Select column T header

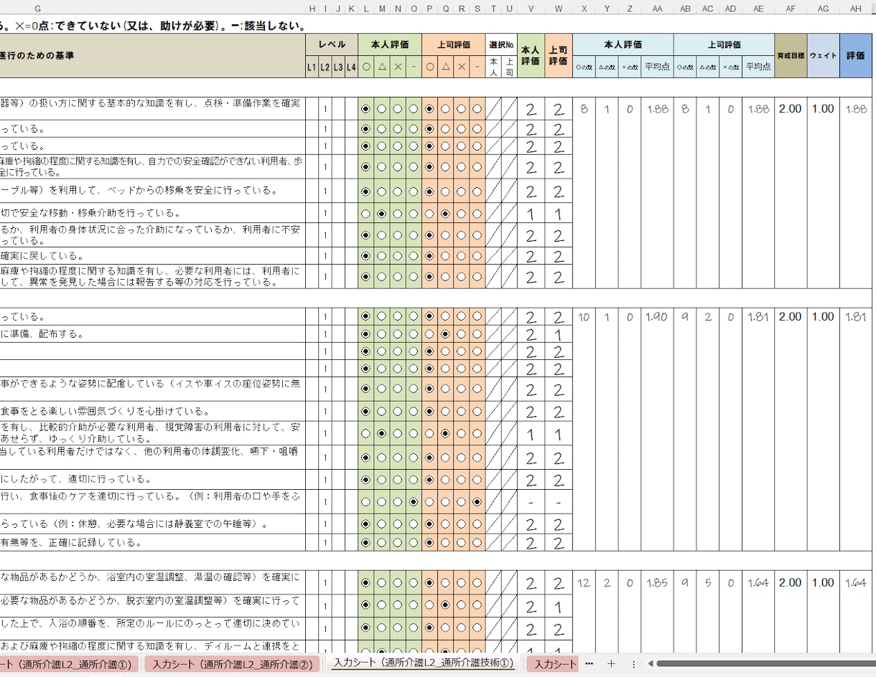point(493,8)
